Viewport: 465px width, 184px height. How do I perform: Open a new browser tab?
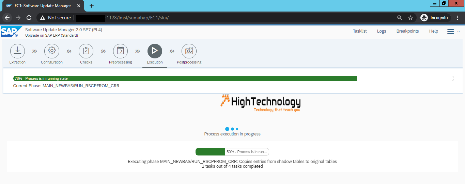click(x=92, y=6)
